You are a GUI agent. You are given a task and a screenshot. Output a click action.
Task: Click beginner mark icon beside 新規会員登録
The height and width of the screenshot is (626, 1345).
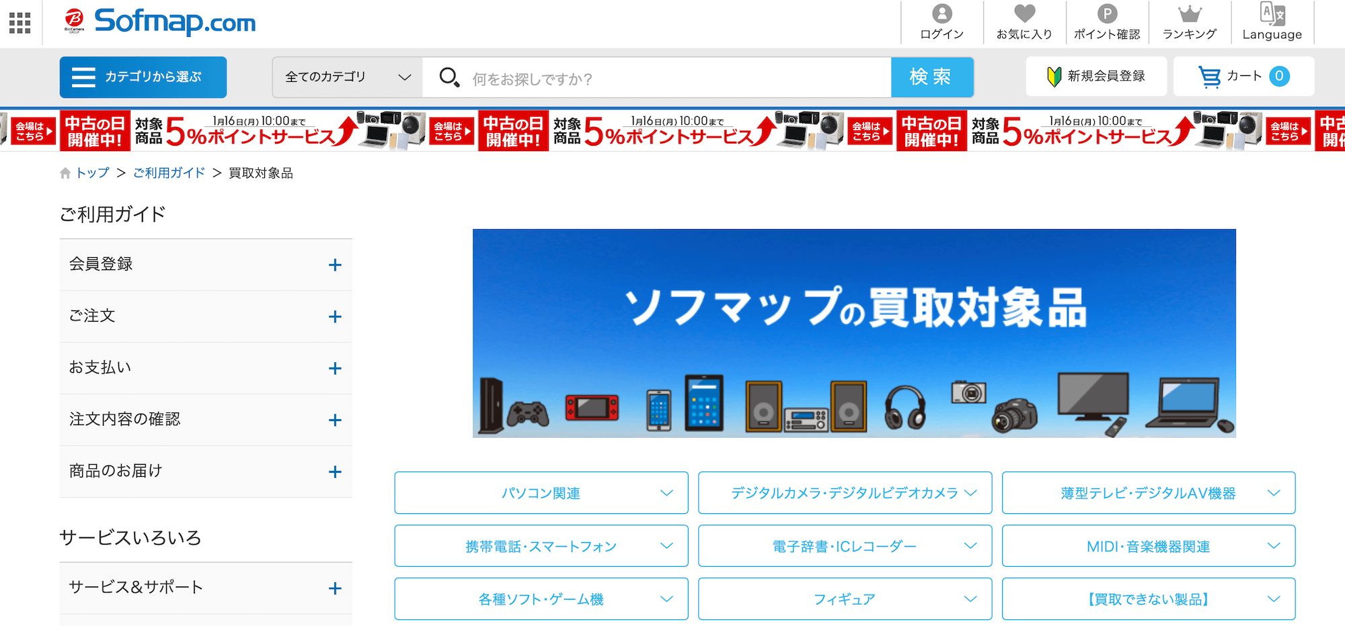pos(1054,77)
